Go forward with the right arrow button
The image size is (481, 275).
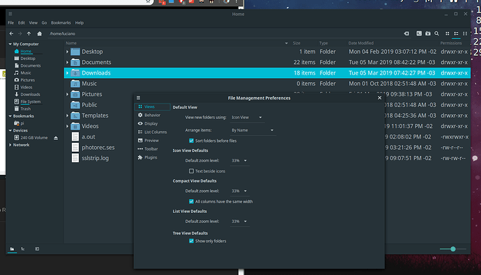[20, 33]
